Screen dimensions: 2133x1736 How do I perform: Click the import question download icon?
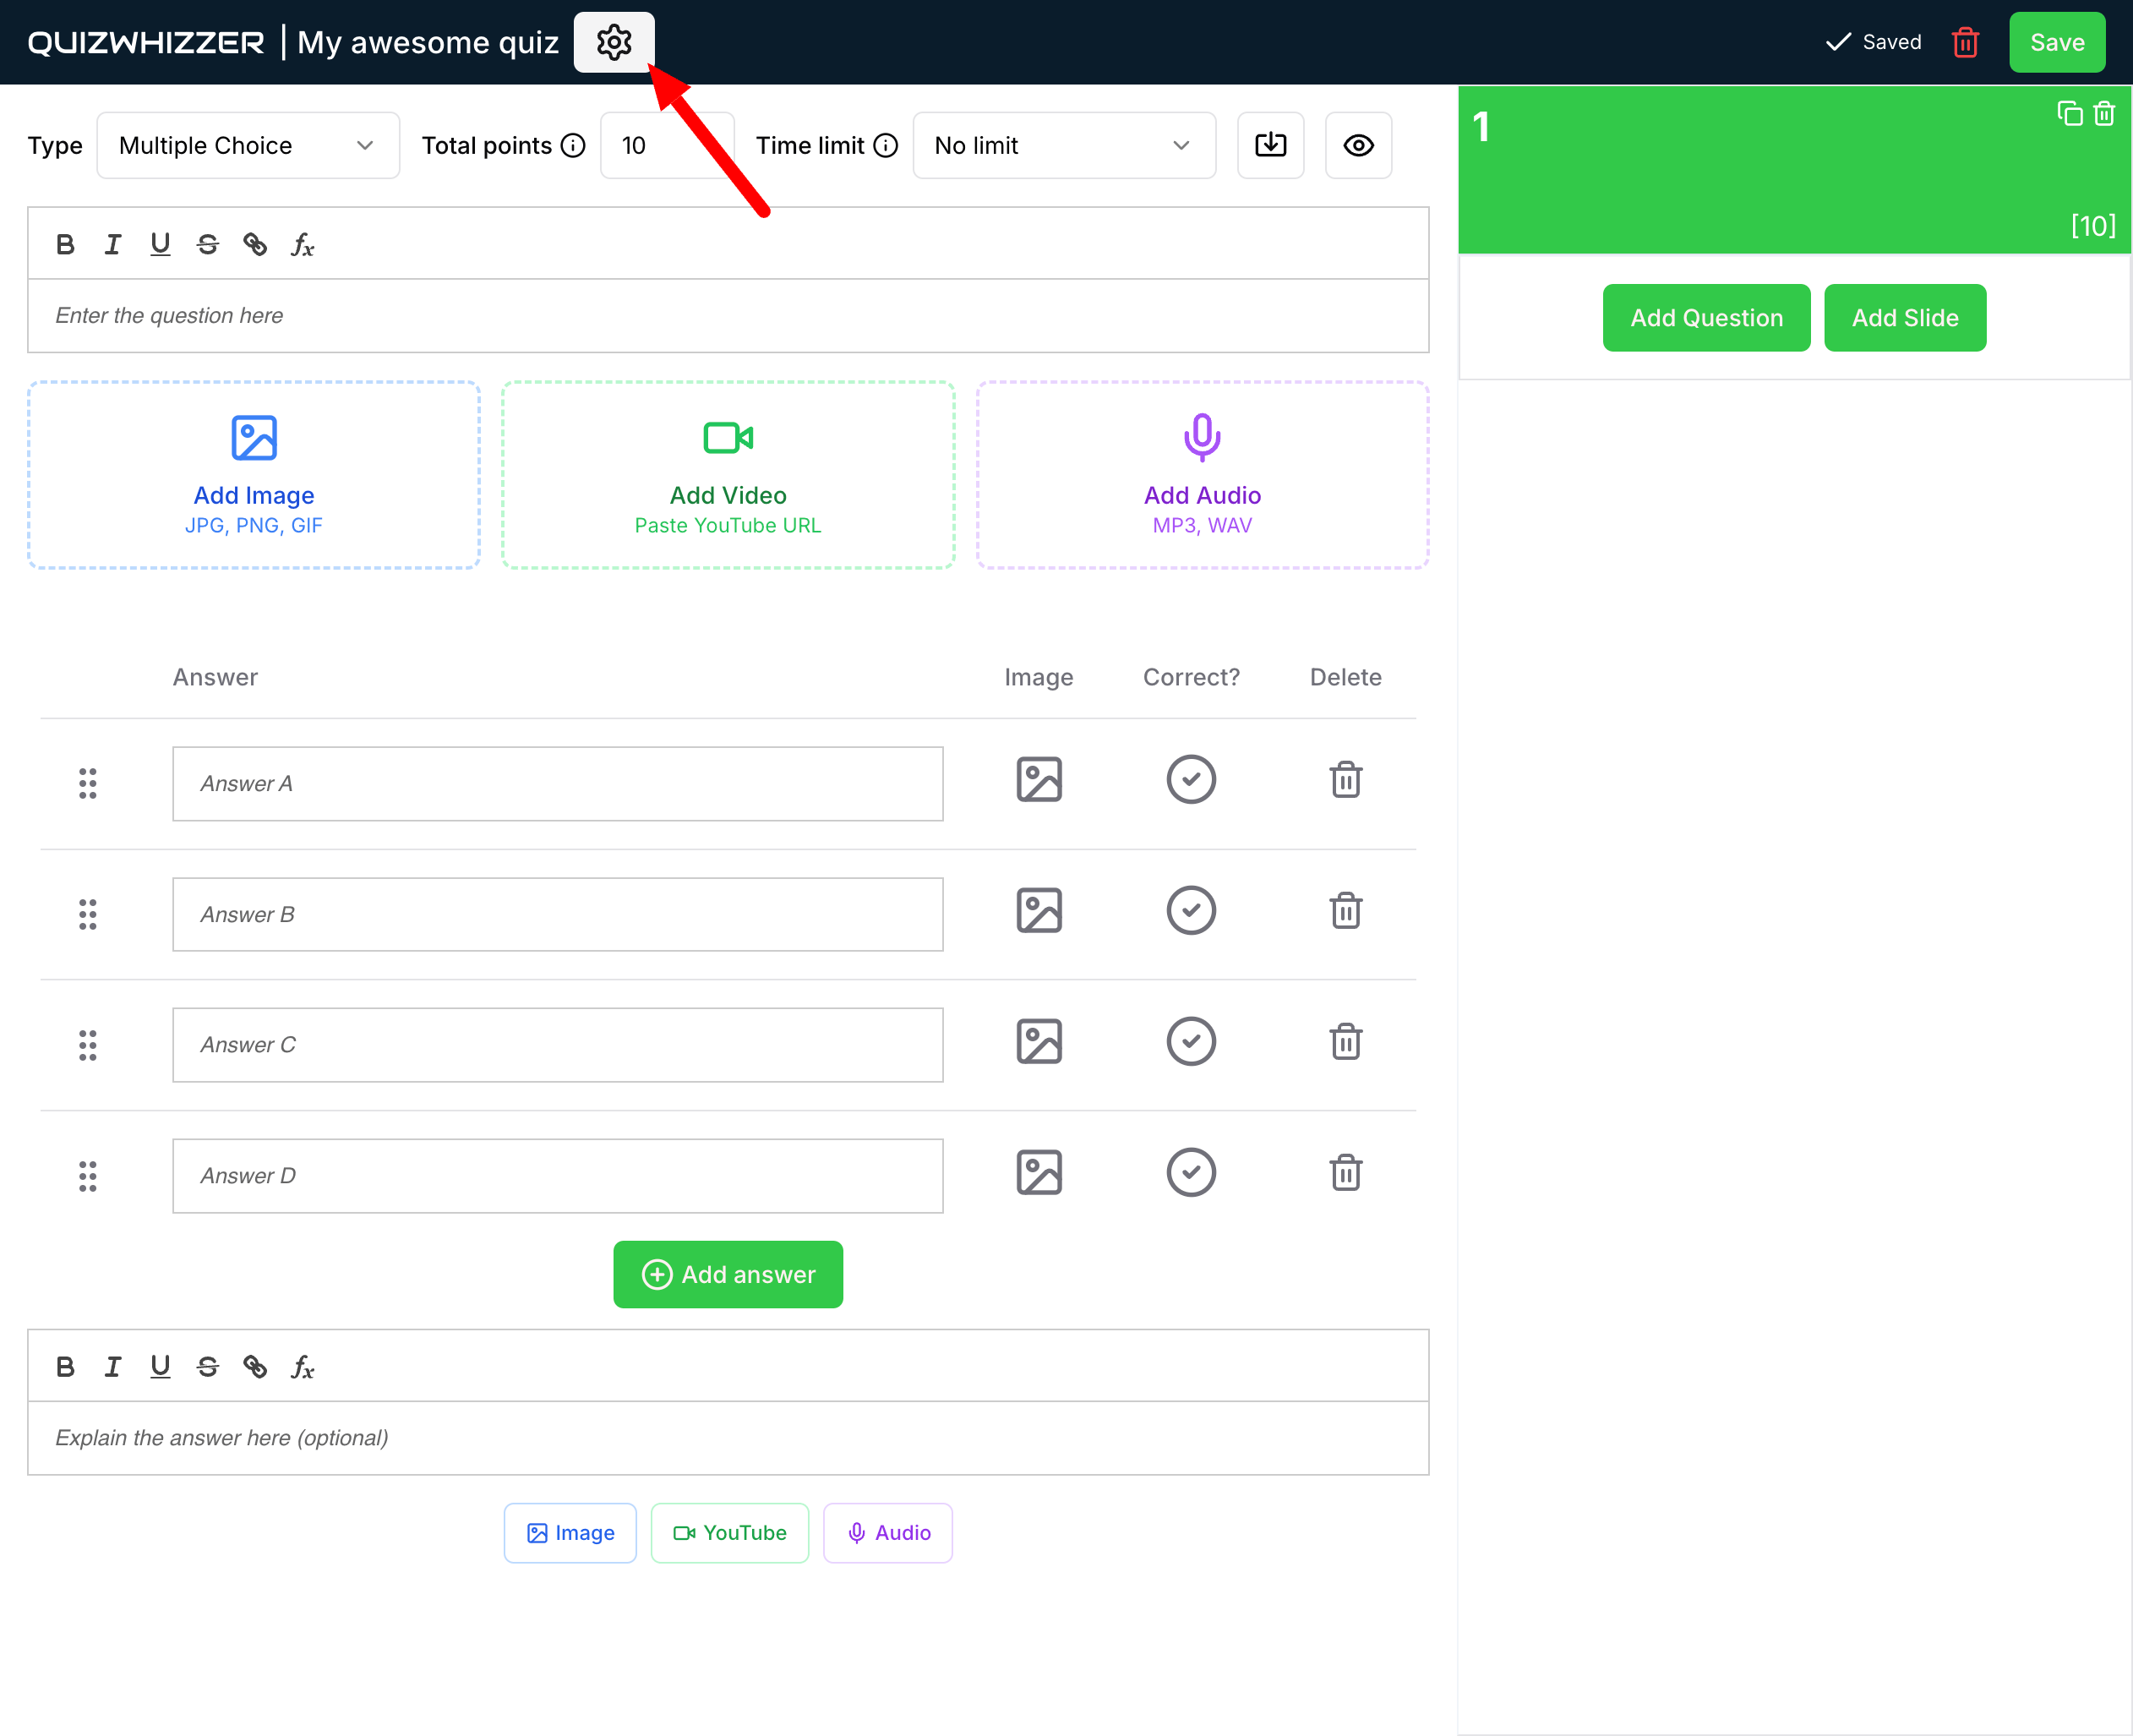[x=1269, y=145]
